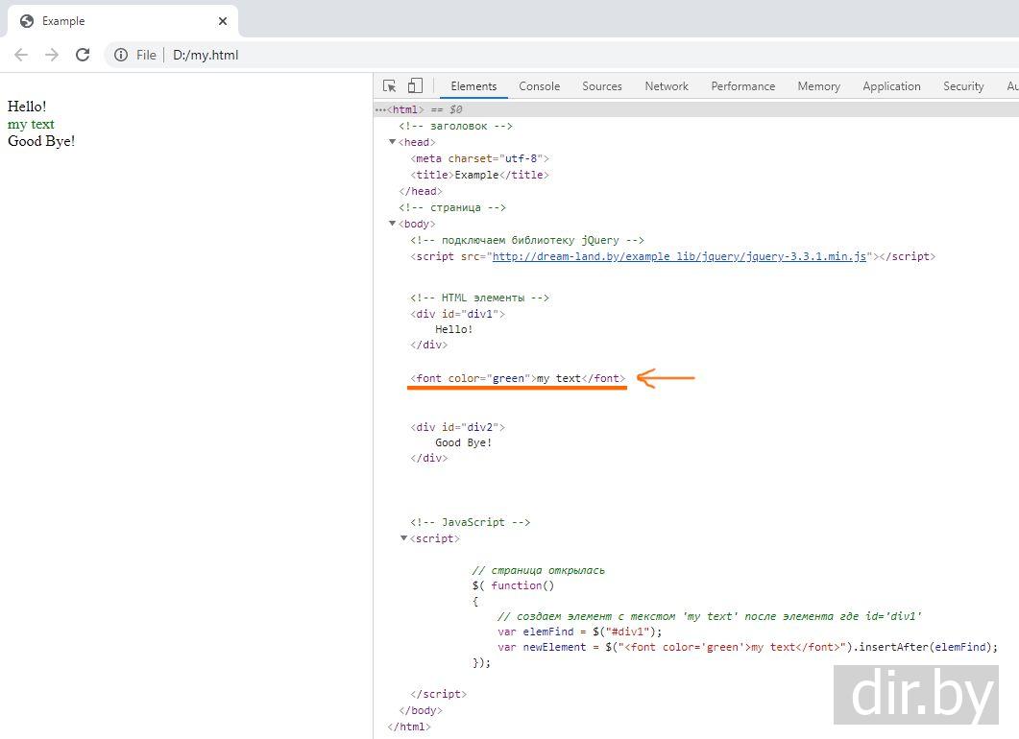
Task: Open the Network tab
Action: coord(667,86)
